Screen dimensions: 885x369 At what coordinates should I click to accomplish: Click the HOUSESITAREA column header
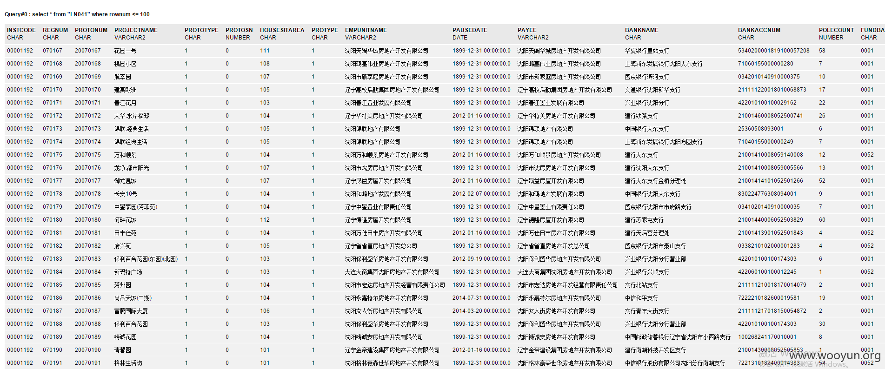(x=282, y=30)
